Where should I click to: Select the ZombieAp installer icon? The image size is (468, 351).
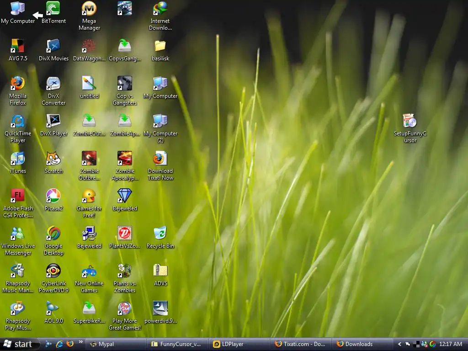125,125
